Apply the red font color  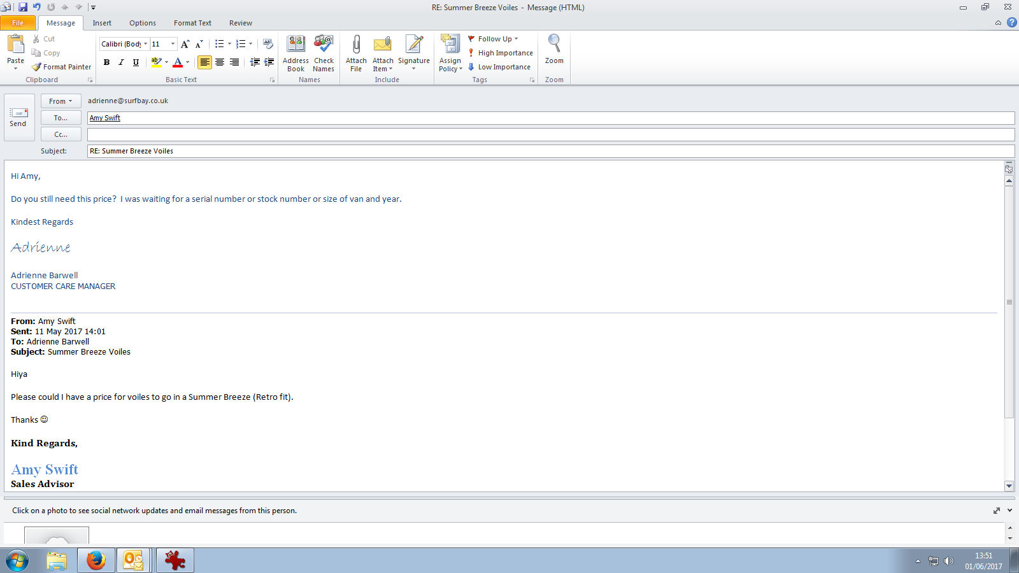point(178,62)
